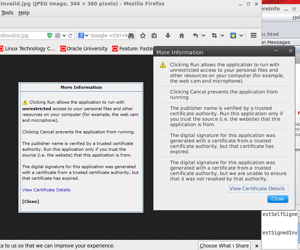The height and width of the screenshot is (250, 300).
Task: Open the bookmarks list icon
Action: tap(154, 36)
